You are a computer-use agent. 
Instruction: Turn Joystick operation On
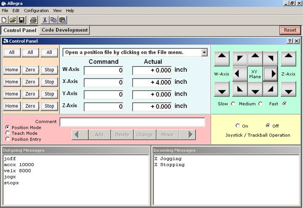(x=237, y=126)
